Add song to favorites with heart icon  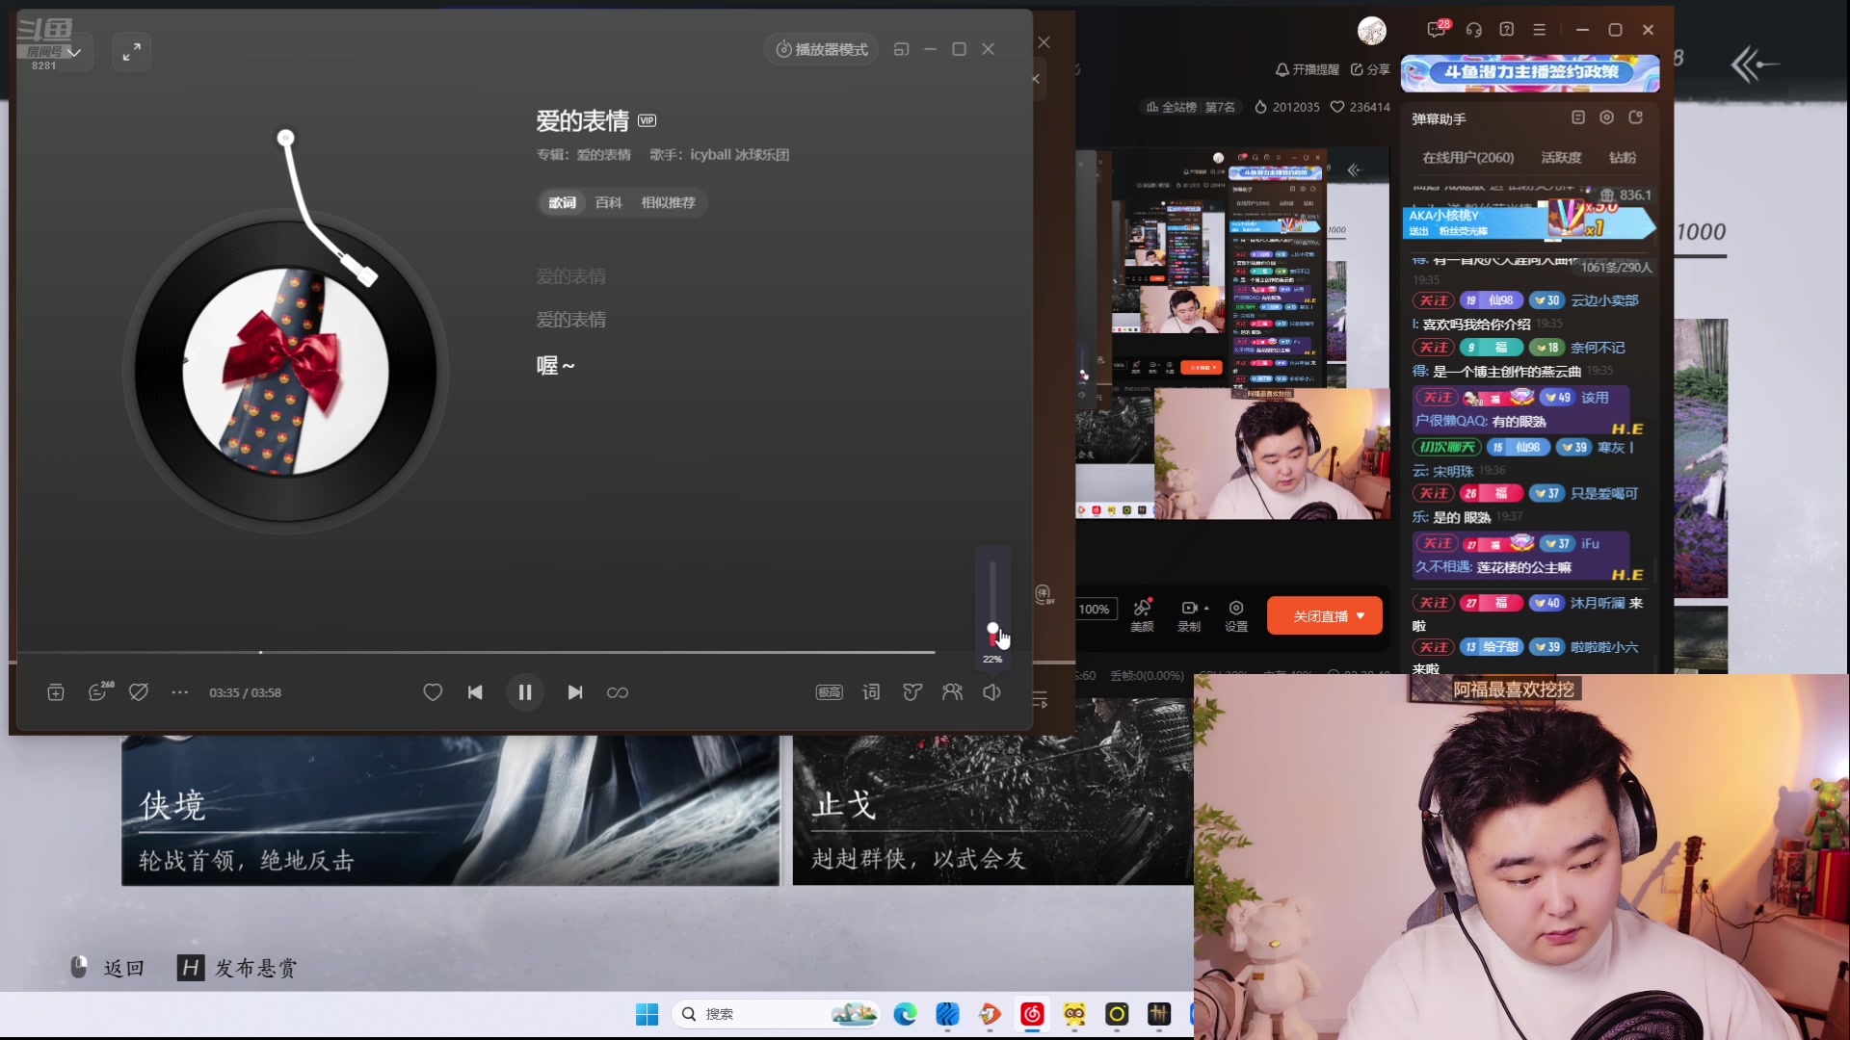pos(433,692)
